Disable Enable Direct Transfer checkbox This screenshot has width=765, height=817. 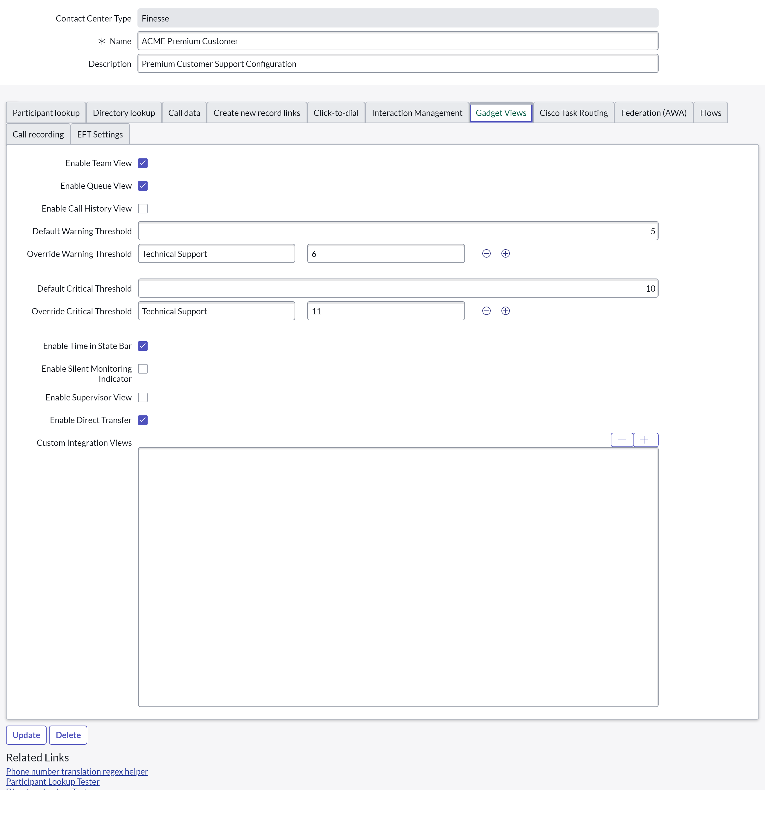(x=143, y=420)
